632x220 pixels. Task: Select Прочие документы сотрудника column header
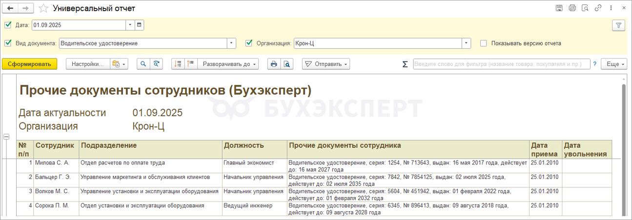click(x=408, y=149)
